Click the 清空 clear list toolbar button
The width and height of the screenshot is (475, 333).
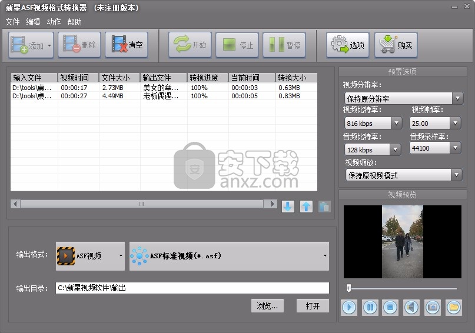pyautogui.click(x=127, y=45)
